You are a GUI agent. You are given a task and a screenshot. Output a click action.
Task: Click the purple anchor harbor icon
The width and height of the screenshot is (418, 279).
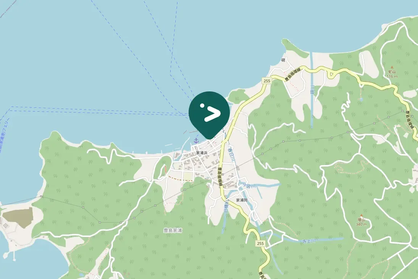[x=196, y=141]
